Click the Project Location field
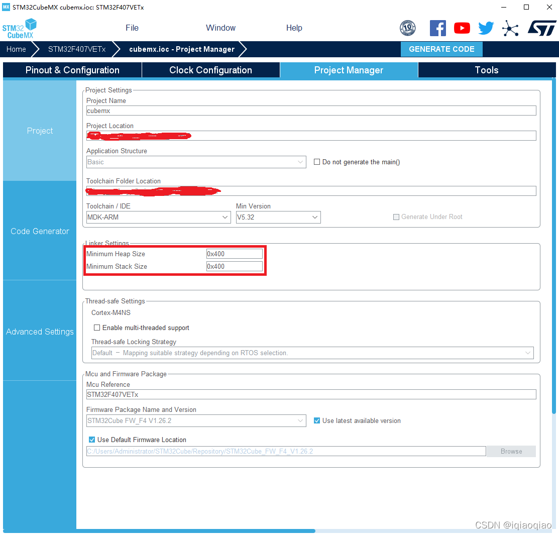 point(311,136)
